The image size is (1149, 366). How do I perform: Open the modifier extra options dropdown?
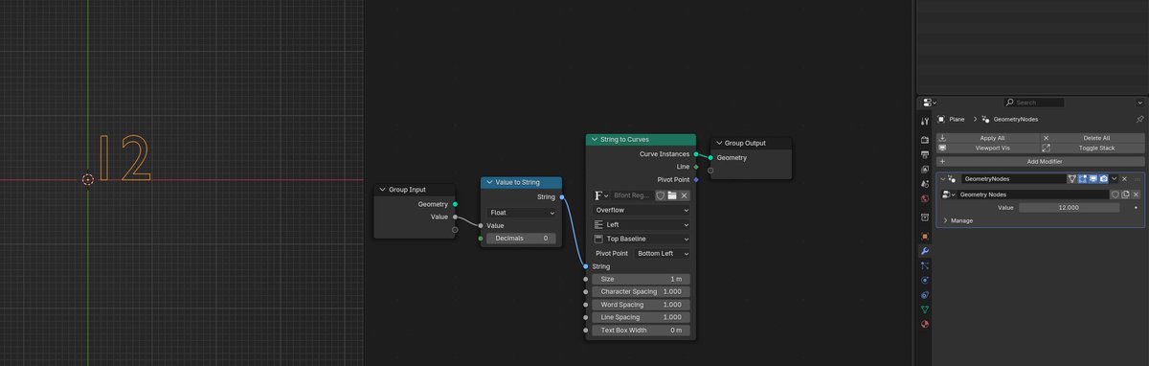pos(1115,179)
